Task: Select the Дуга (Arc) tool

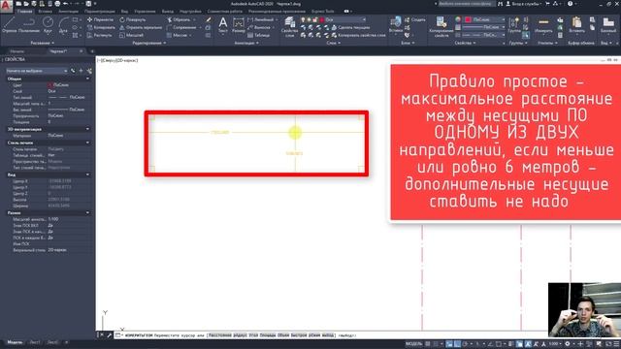Action: pos(63,24)
